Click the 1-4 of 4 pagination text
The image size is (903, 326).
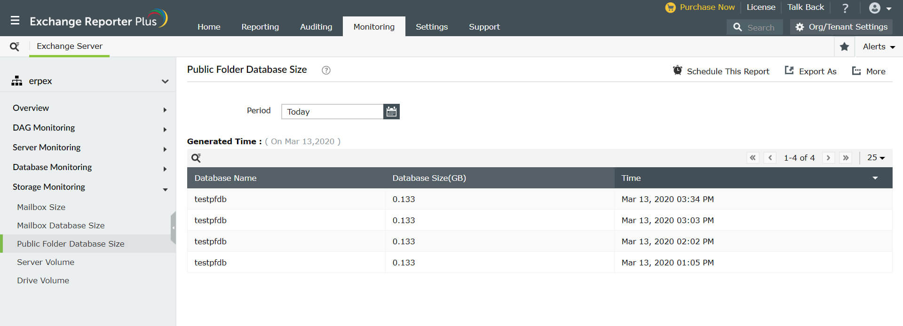click(799, 158)
